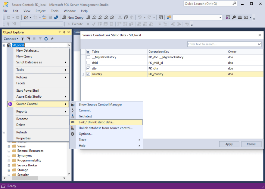Viewport: 265px width, 189px height.
Task: Open the solution configurations dropdown in the toolbar
Action: click(x=220, y=17)
